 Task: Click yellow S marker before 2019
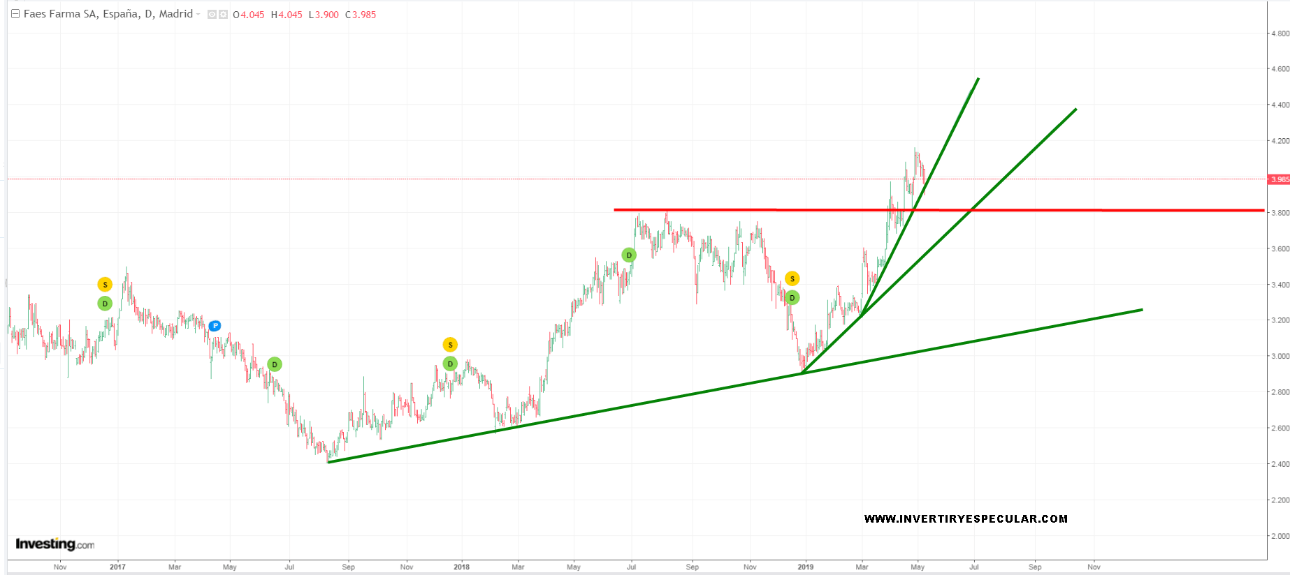tap(792, 279)
